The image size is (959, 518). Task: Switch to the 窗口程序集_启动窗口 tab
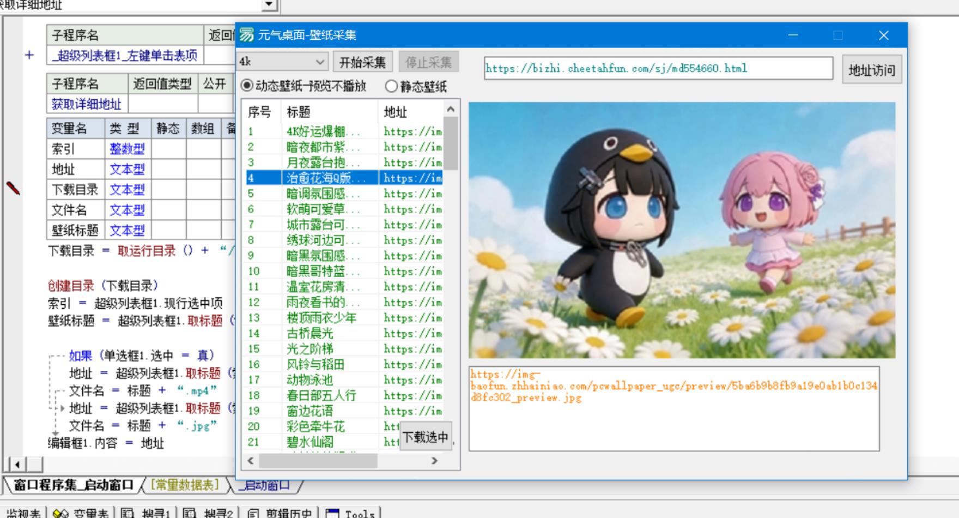(73, 485)
